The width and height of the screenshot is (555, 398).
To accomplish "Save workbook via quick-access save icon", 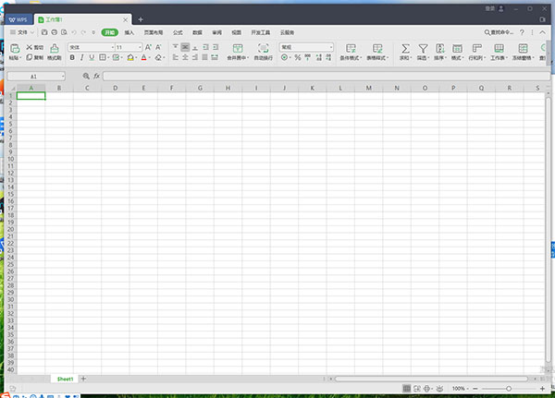I will pyautogui.click(x=44, y=32).
